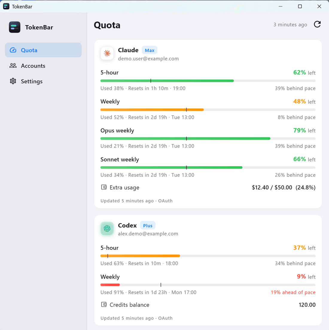Click the refresh quota icon
The image size is (329, 330).
[317, 25]
